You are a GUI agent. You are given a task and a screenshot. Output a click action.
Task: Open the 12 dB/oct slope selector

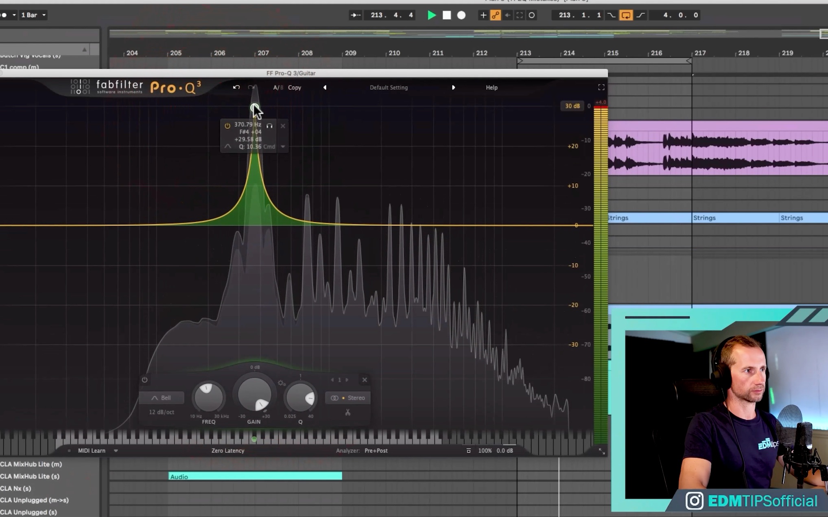[162, 412]
